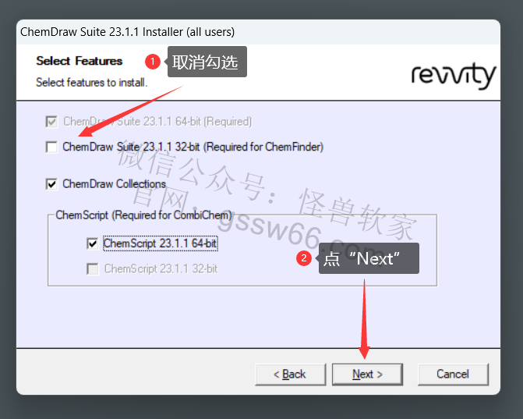Image resolution: width=523 pixels, height=419 pixels.
Task: Click the revvity logo
Action: pyautogui.click(x=454, y=75)
